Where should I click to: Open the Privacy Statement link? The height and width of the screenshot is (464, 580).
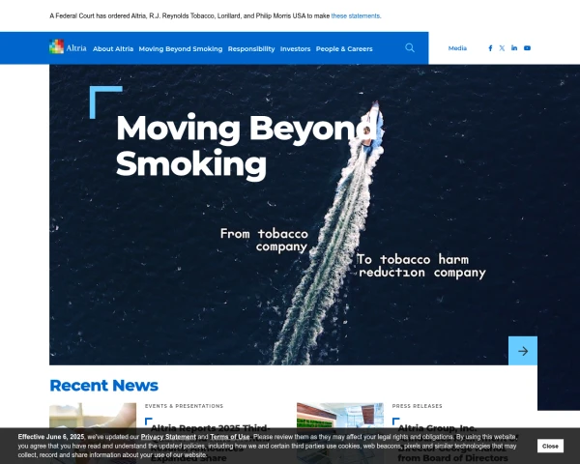(x=168, y=437)
